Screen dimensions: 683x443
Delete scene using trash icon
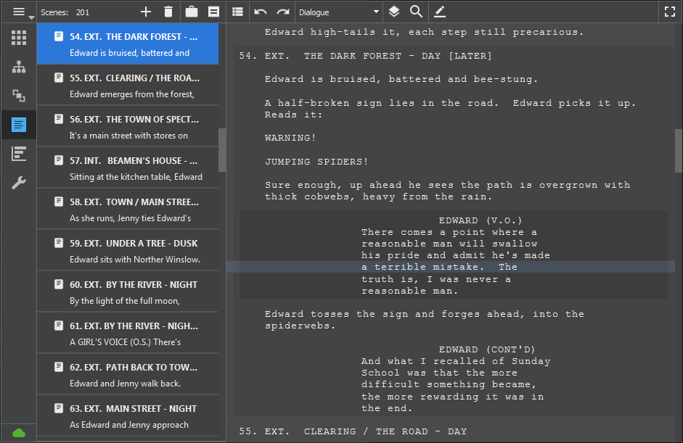click(x=168, y=12)
